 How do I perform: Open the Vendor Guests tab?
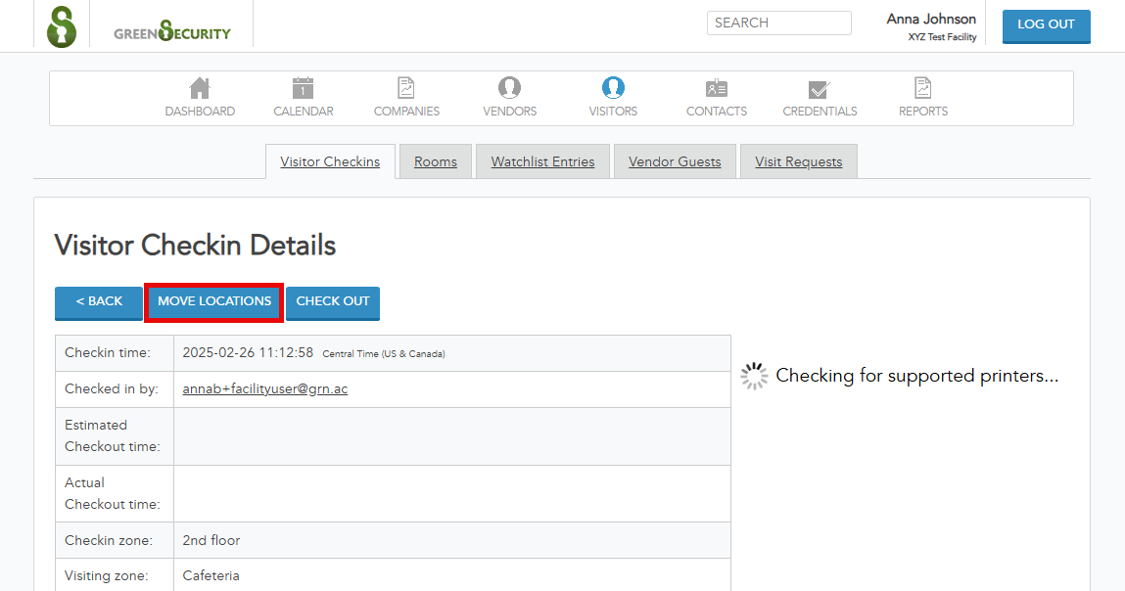coord(675,161)
